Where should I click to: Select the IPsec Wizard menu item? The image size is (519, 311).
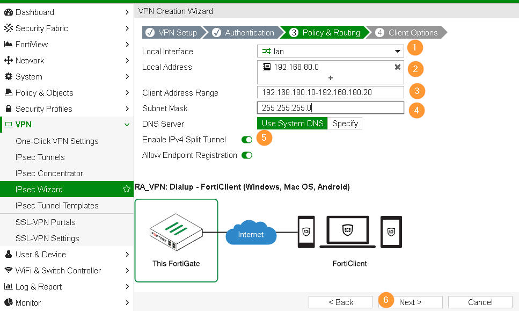(x=67, y=189)
